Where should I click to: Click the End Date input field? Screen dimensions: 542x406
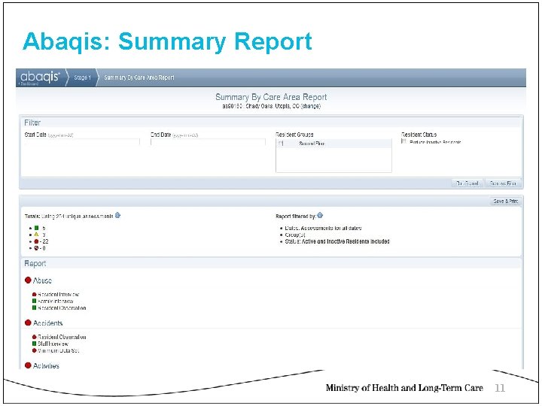point(208,142)
